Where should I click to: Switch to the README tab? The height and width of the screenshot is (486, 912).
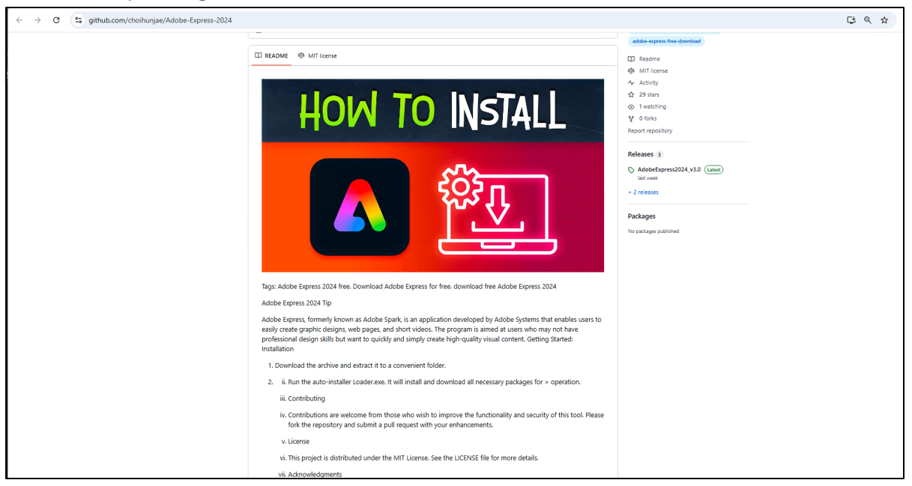[271, 55]
